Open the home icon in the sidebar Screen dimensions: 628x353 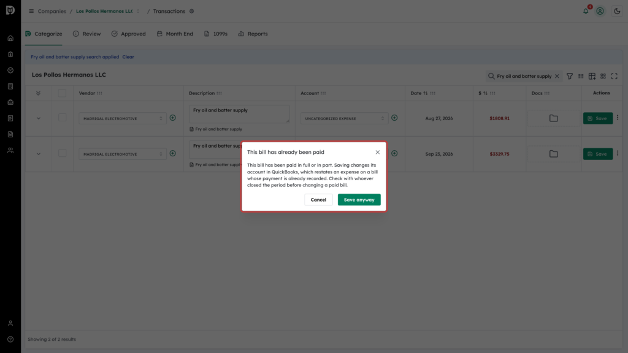10,39
